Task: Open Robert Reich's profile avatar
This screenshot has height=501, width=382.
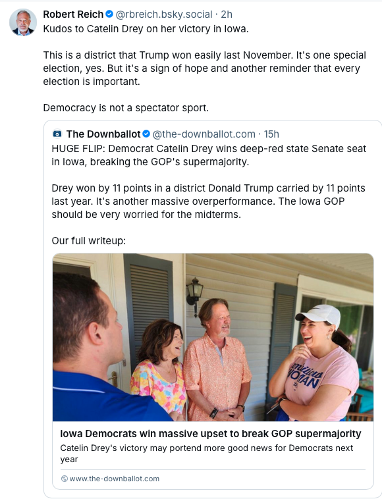Action: pyautogui.click(x=23, y=22)
